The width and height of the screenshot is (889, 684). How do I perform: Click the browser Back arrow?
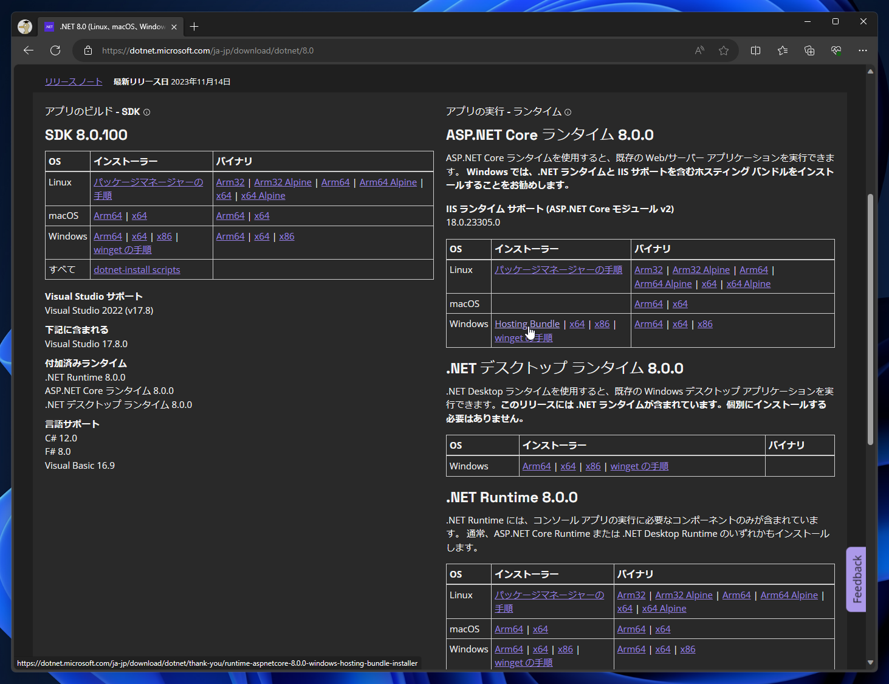coord(29,50)
